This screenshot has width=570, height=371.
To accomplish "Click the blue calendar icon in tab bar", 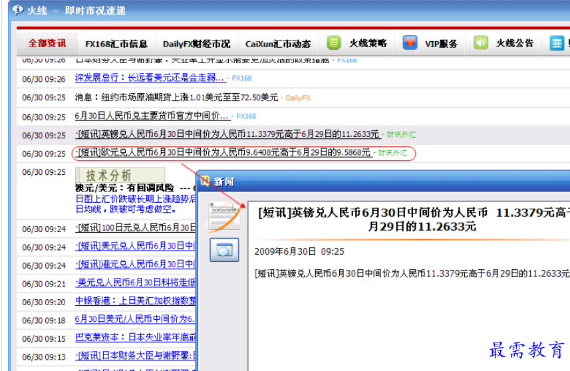I will [x=557, y=44].
